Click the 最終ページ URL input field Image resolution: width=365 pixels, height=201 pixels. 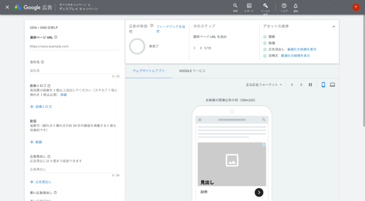75,46
